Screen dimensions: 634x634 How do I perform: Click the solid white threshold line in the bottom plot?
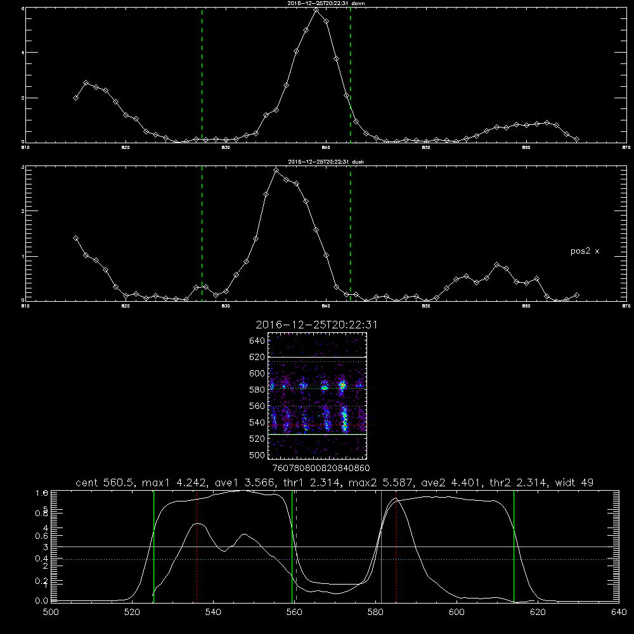pos(335,547)
